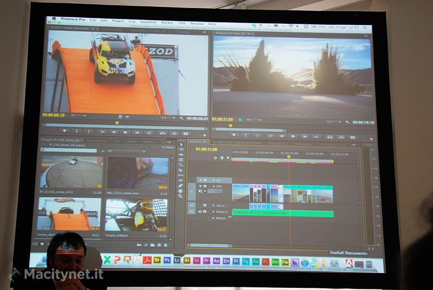Viewport: 433px width, 290px height.
Task: Open Project panel 'In: All' dropdown
Action: 126,151
